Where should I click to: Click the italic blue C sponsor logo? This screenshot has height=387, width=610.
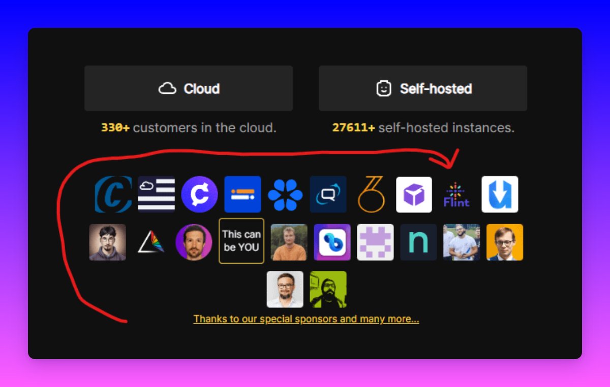(113, 194)
